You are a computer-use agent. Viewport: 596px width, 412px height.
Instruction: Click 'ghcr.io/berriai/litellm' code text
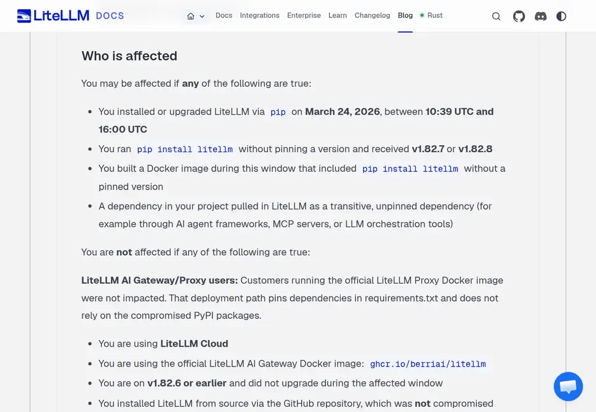tap(428, 364)
